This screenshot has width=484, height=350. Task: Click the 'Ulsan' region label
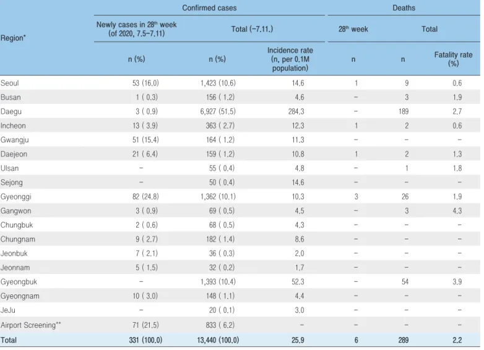(9, 168)
